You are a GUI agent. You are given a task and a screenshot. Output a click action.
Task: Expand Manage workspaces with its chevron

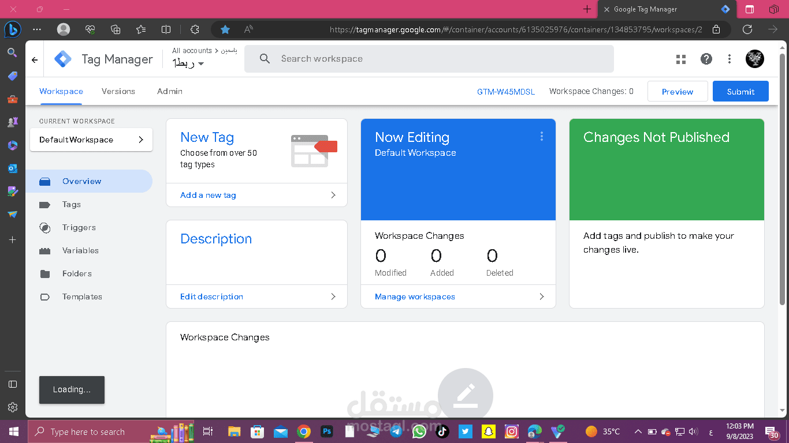pos(541,296)
